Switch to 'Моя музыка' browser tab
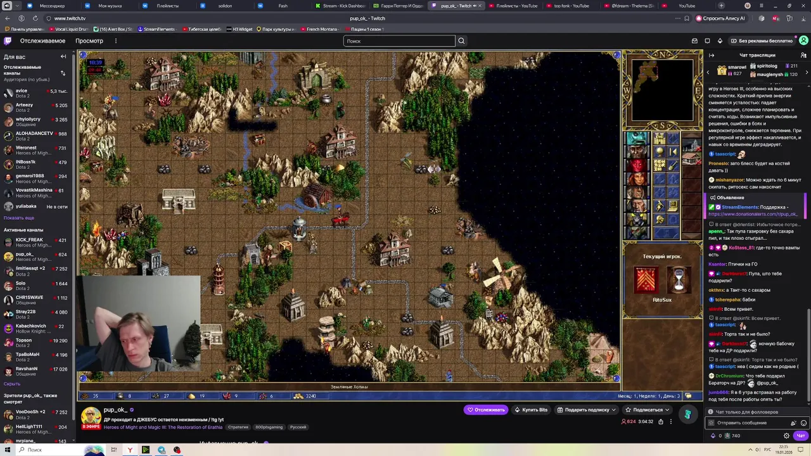The width and height of the screenshot is (811, 456). (110, 6)
